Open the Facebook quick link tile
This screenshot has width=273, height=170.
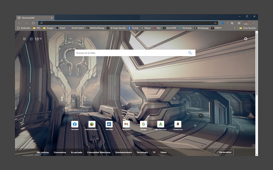coord(75,124)
